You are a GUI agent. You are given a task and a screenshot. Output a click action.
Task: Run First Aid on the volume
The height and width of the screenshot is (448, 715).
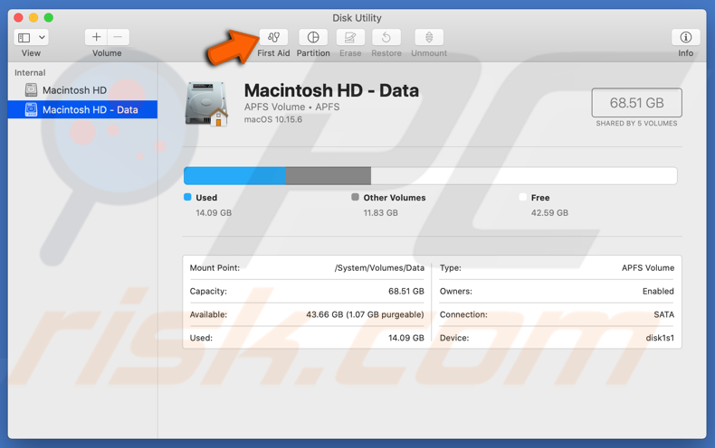point(273,37)
